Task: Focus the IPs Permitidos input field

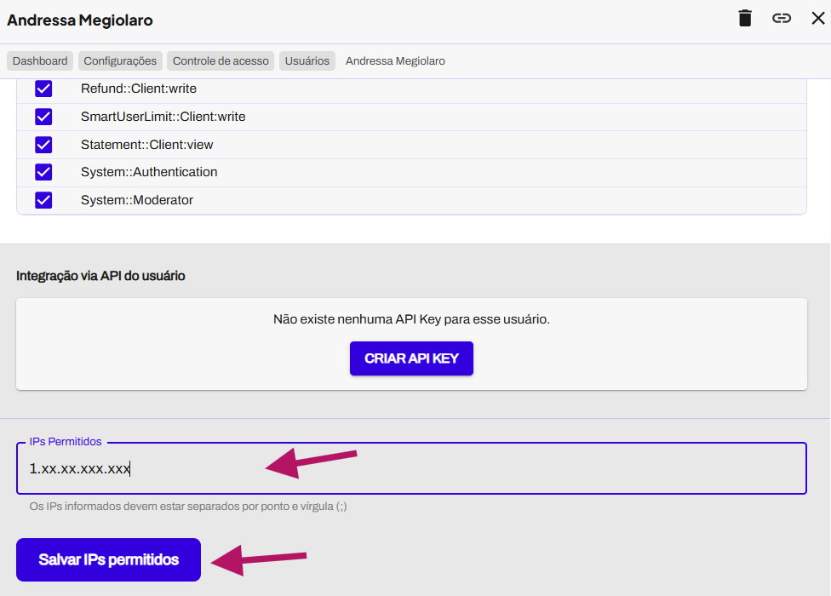Action: (411, 468)
